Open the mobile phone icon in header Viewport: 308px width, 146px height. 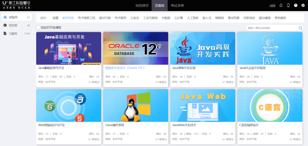(288, 5)
